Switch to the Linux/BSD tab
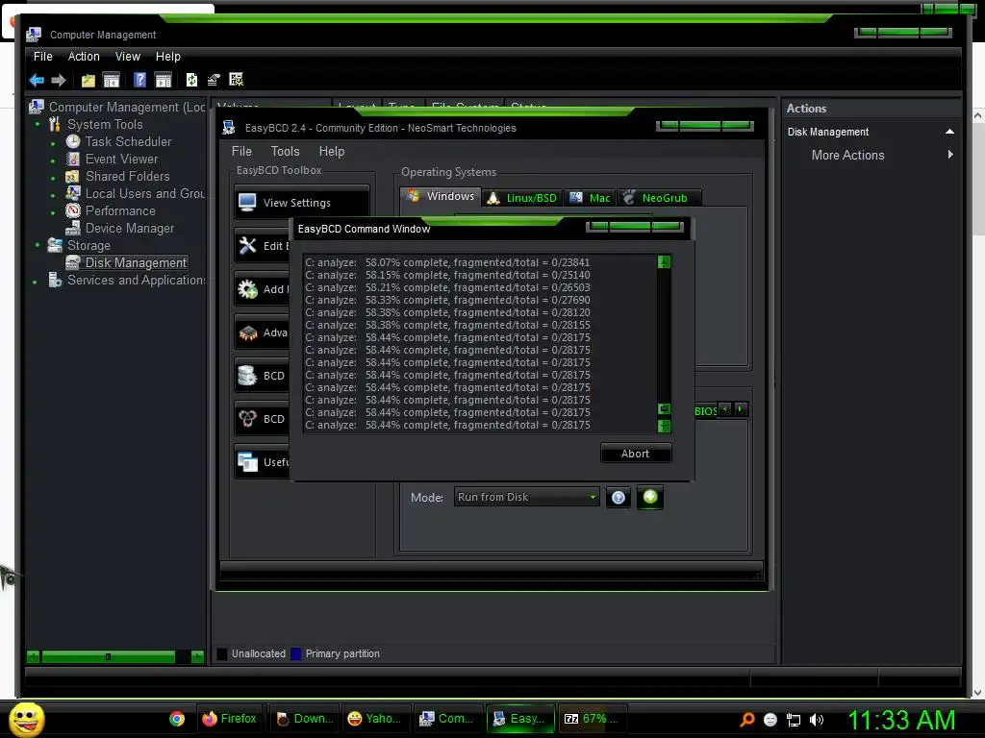This screenshot has width=985, height=738. point(522,198)
